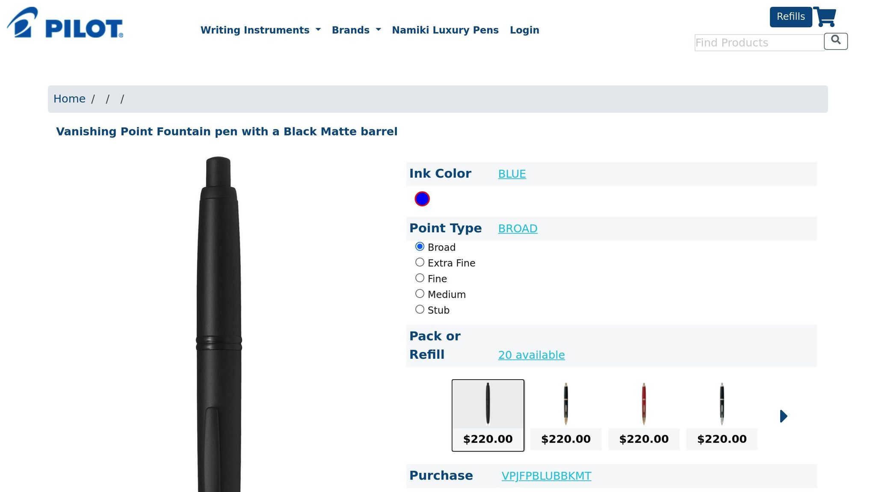
Task: Click the Home breadcrumb
Action: click(x=69, y=99)
